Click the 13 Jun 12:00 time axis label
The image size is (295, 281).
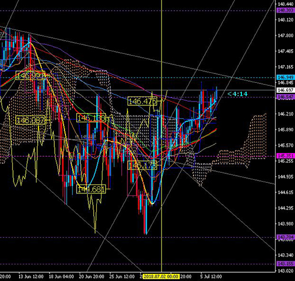pos(31,276)
